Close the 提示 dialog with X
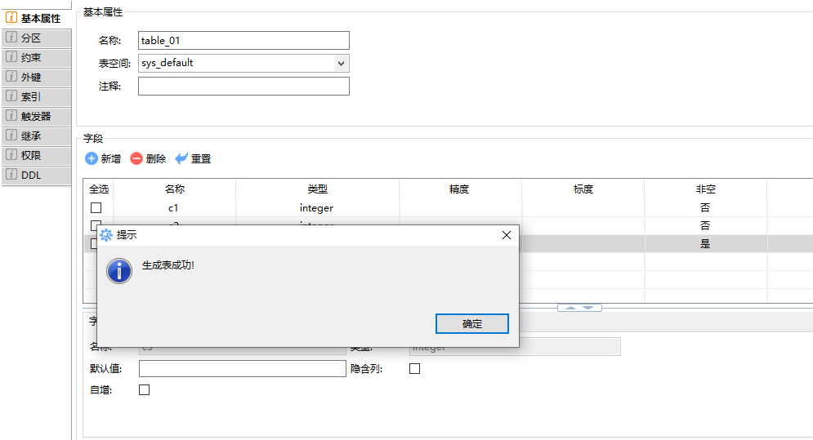 point(507,235)
